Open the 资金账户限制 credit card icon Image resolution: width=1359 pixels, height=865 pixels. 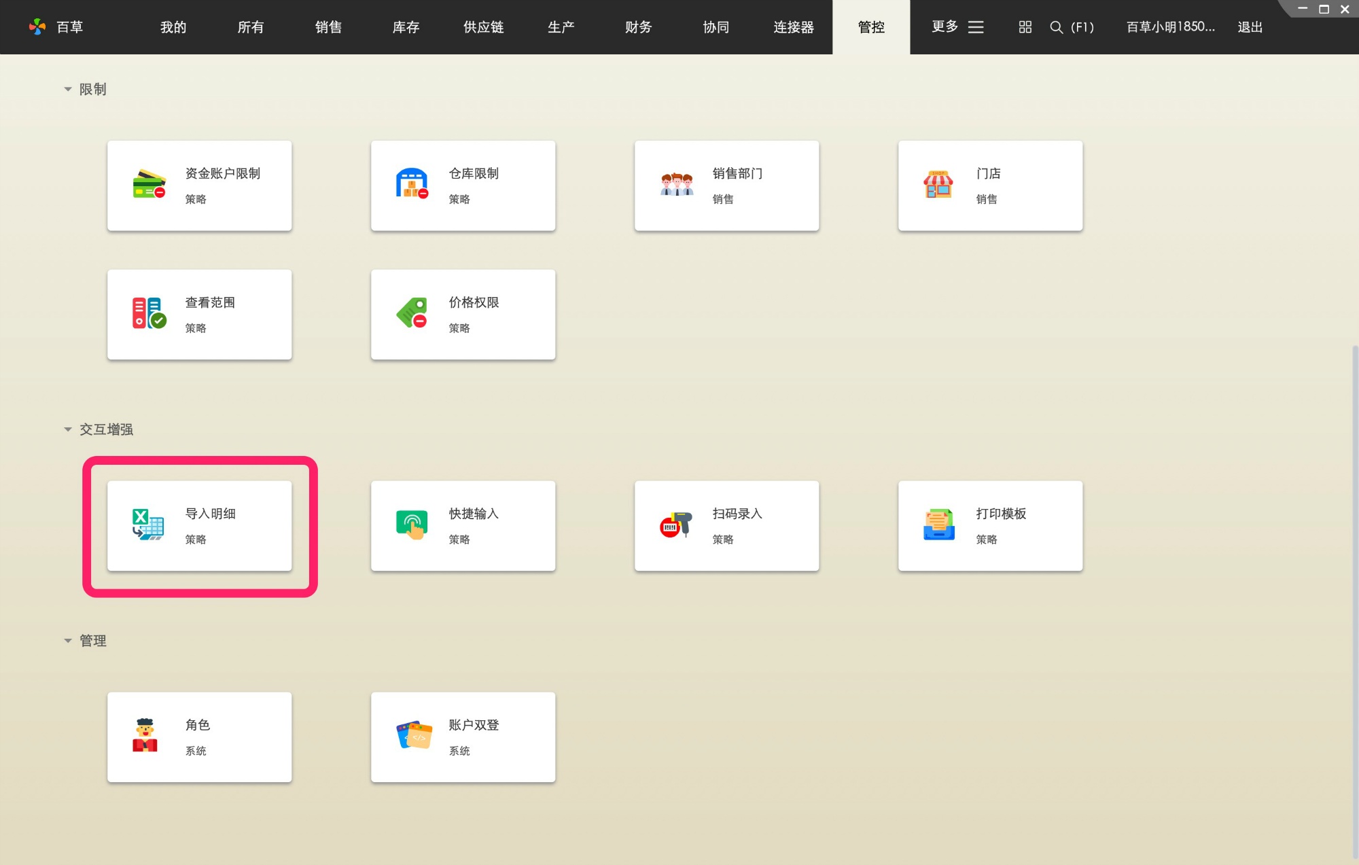149,185
